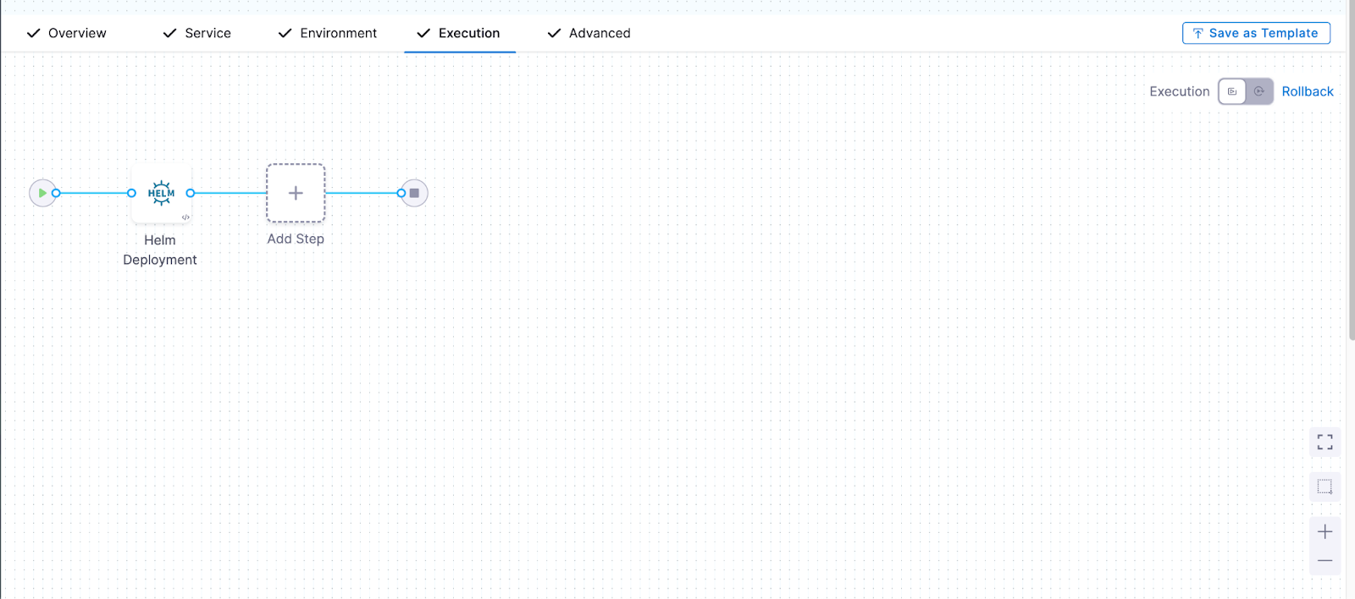
Task: Switch to the Service tab
Action: (x=196, y=33)
